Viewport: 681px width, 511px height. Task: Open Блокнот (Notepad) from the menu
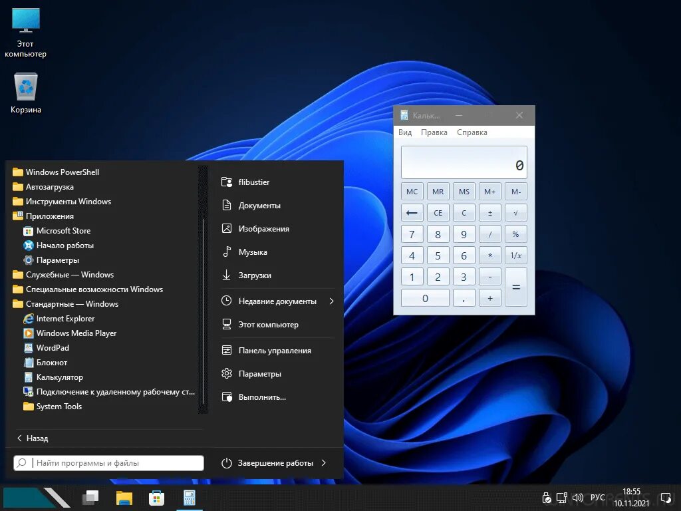coord(53,362)
